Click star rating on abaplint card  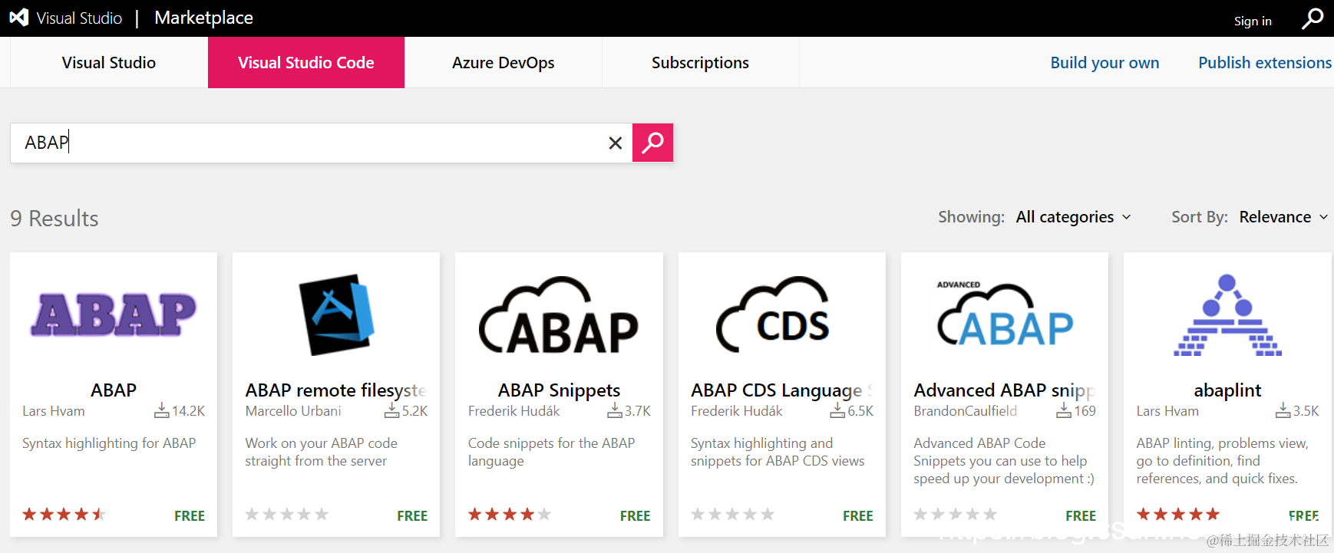click(x=1178, y=514)
